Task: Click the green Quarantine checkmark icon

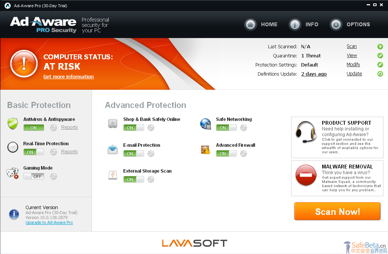Action: coord(380,56)
